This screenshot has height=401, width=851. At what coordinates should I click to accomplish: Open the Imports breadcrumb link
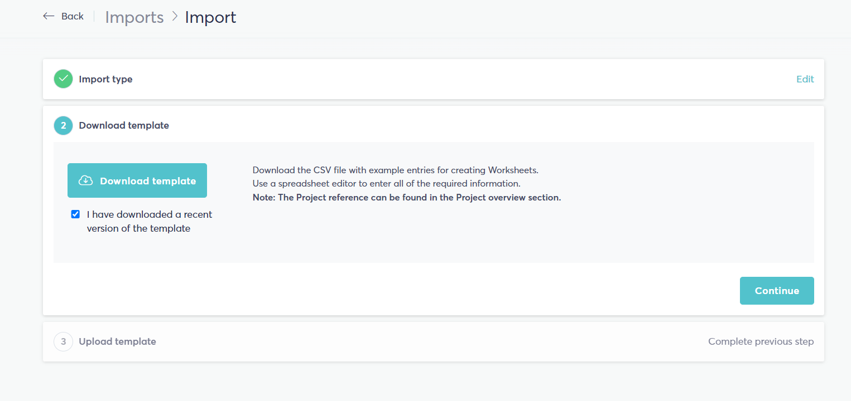134,17
